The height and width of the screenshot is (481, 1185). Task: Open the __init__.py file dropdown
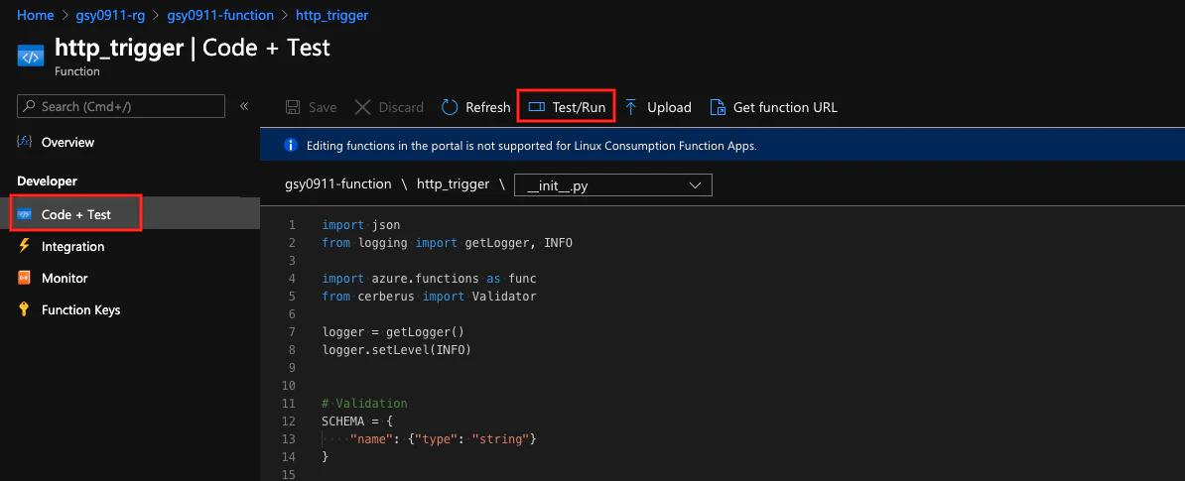click(x=613, y=185)
